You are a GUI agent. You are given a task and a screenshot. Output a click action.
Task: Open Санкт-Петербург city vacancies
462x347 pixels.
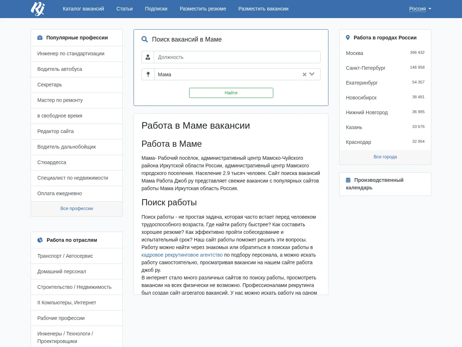point(385,68)
